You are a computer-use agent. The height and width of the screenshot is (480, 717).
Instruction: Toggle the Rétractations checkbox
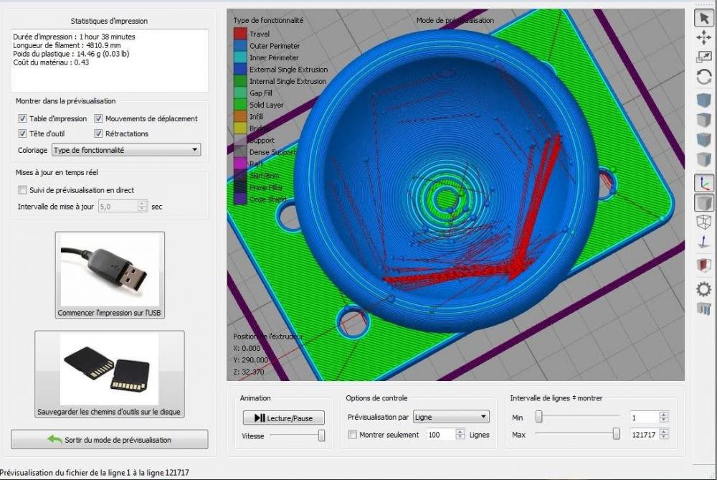(98, 133)
